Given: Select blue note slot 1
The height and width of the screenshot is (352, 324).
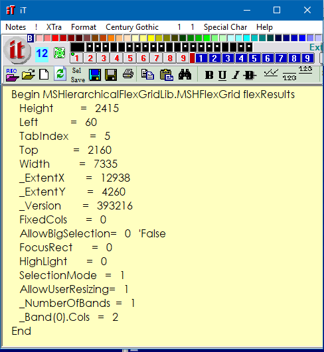Looking at the screenshot, I should [201, 58].
